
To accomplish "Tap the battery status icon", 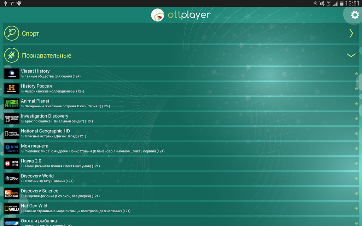I will tap(342, 4).
